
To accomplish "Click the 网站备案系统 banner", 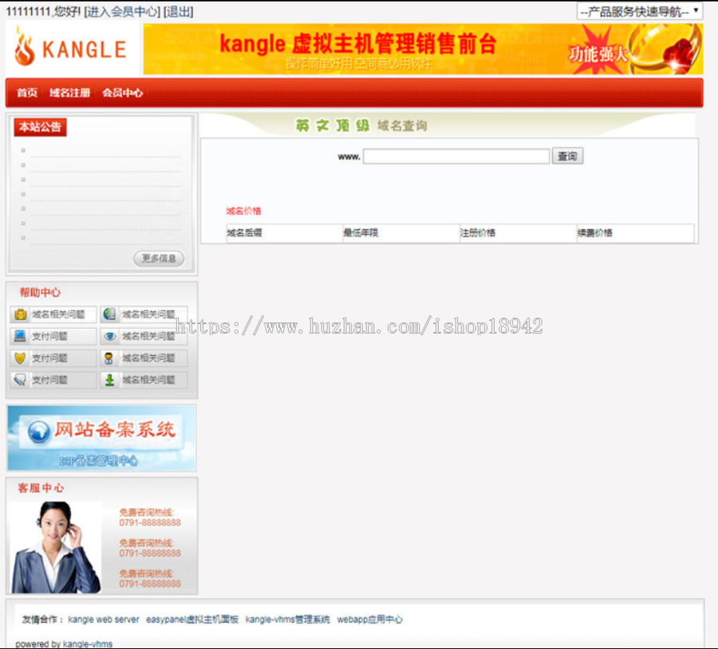I will [101, 436].
